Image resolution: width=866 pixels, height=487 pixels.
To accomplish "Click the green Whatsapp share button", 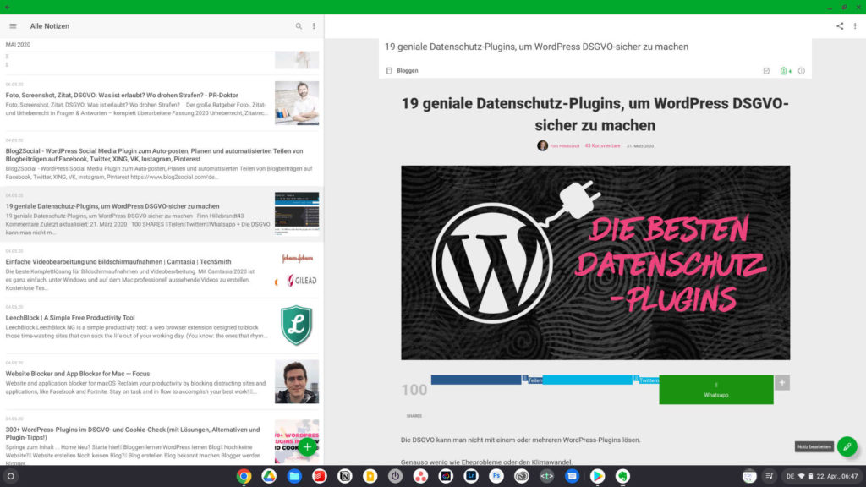I will [715, 390].
